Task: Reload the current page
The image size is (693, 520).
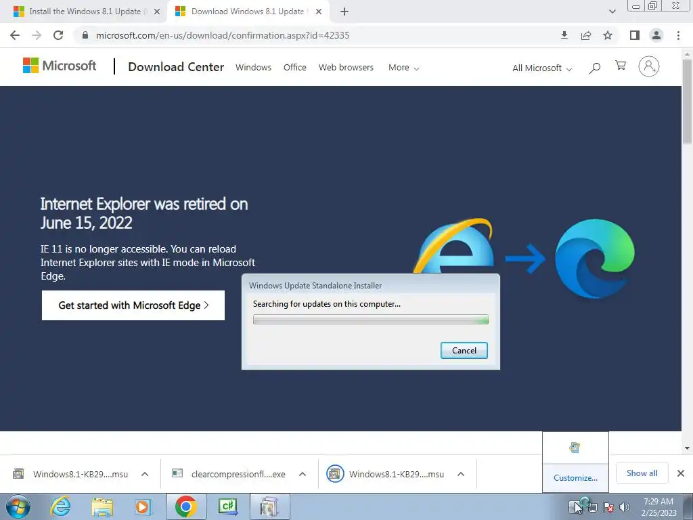Action: [x=58, y=35]
